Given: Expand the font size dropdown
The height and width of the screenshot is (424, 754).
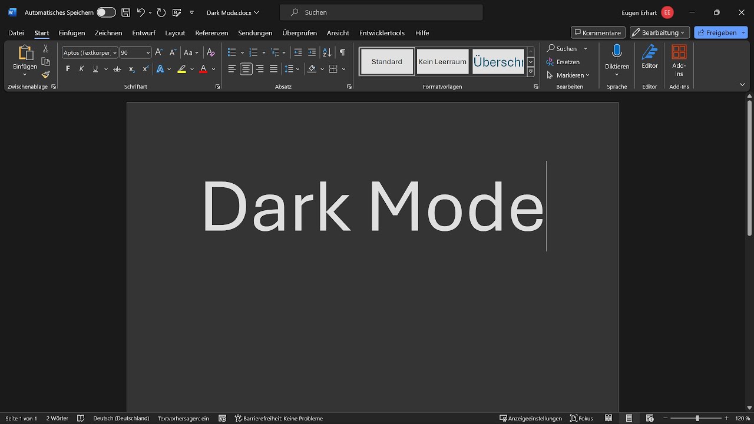Looking at the screenshot, I should tap(147, 52).
